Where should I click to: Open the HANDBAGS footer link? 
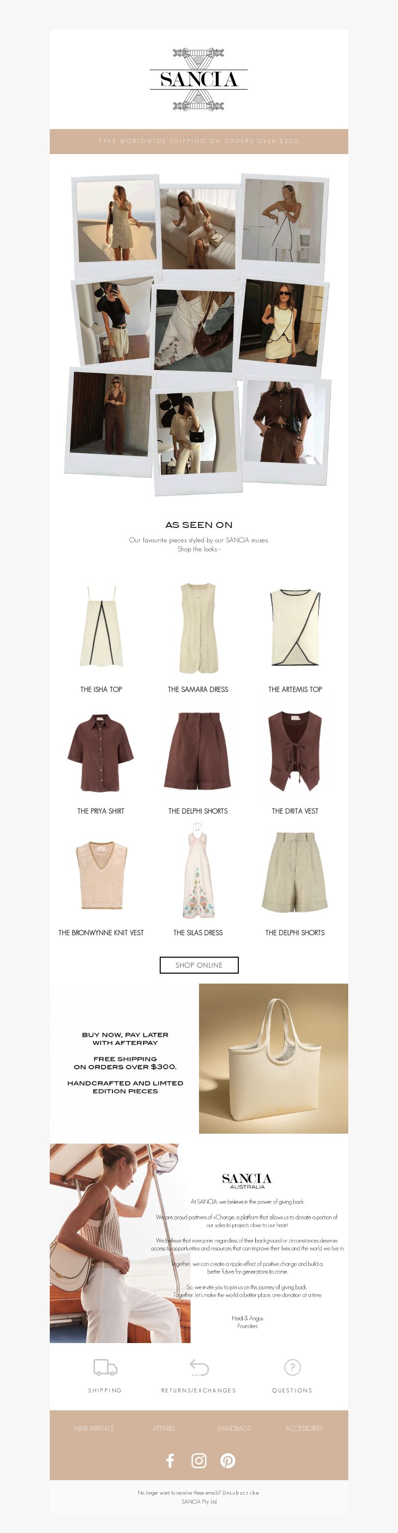234,1428
